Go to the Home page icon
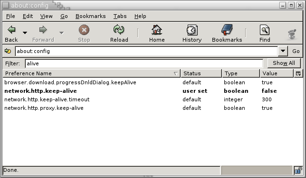This screenshot has width=306, height=178. (157, 30)
